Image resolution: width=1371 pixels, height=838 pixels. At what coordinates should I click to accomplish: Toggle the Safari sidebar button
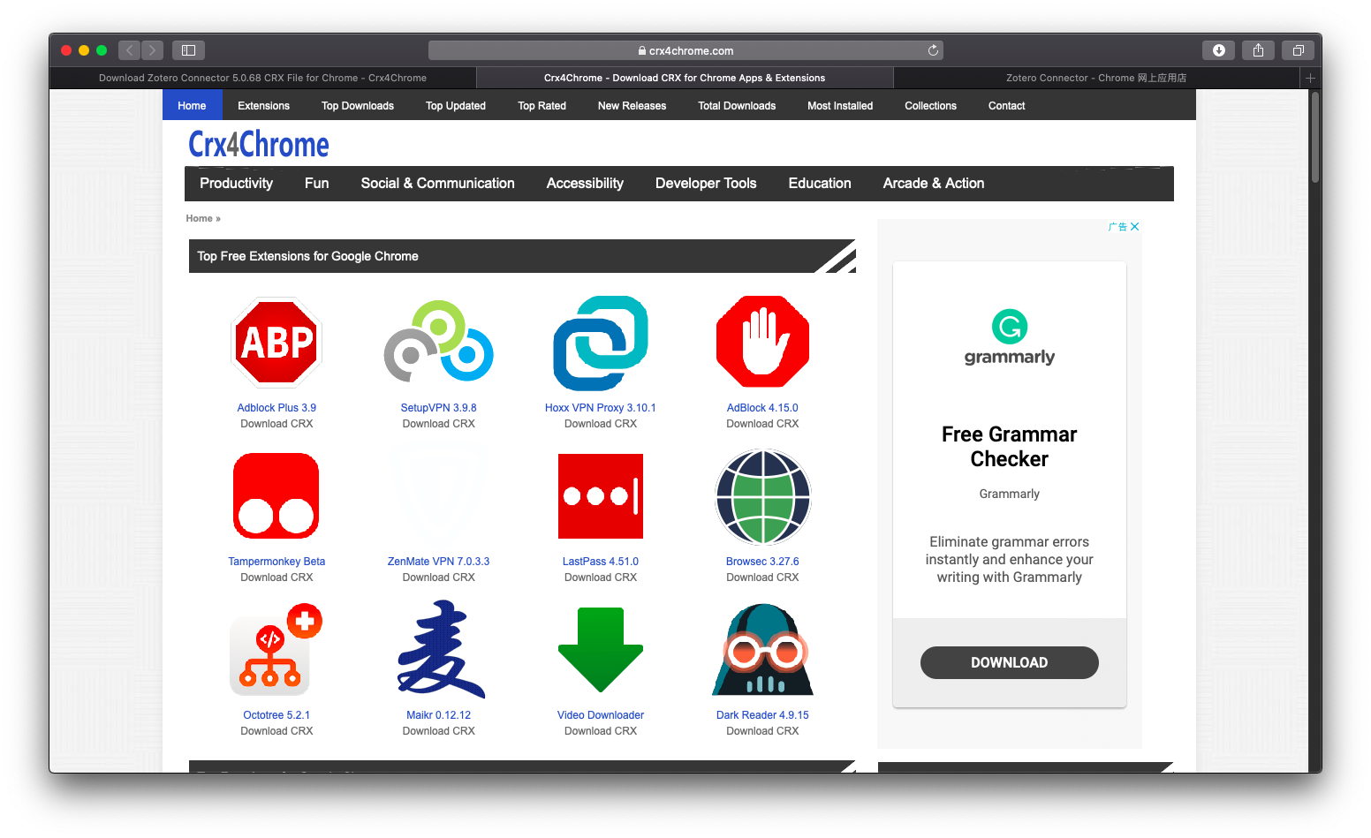tap(188, 50)
